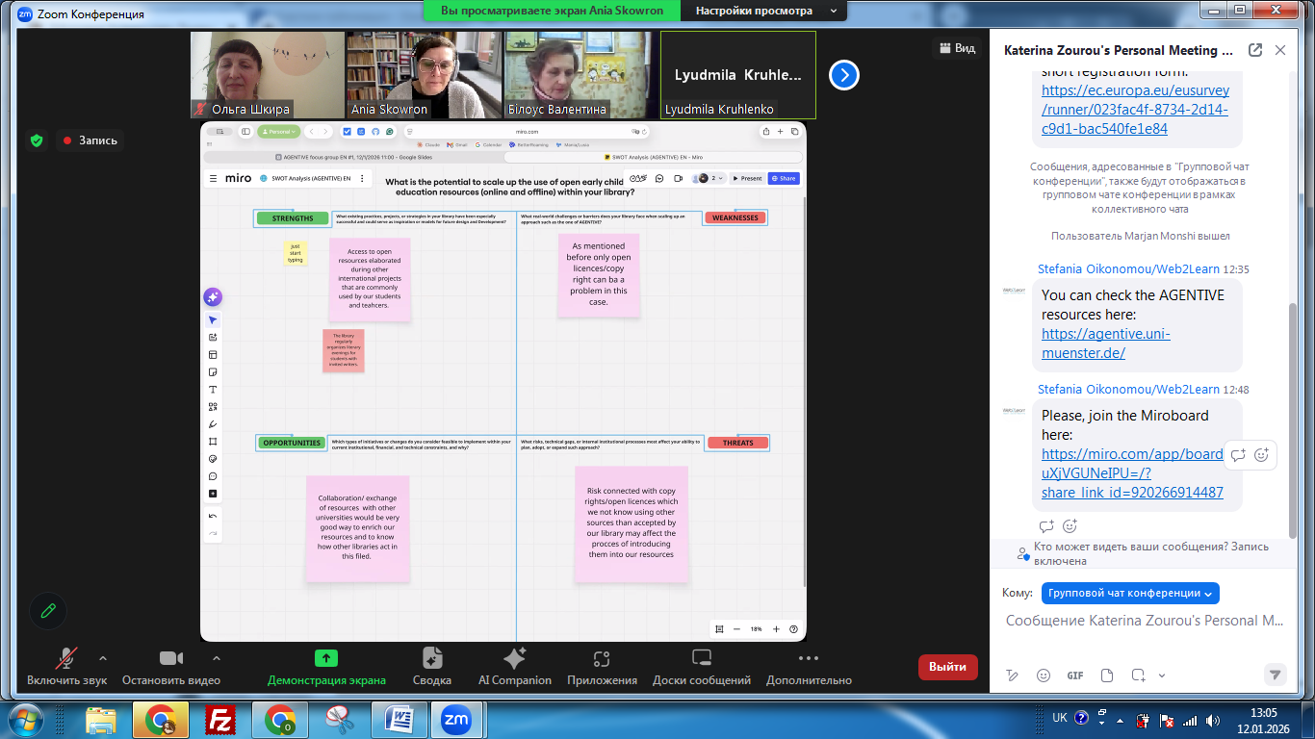Stop video using Остановить видео button
This screenshot has width=1315, height=739.
(x=170, y=659)
